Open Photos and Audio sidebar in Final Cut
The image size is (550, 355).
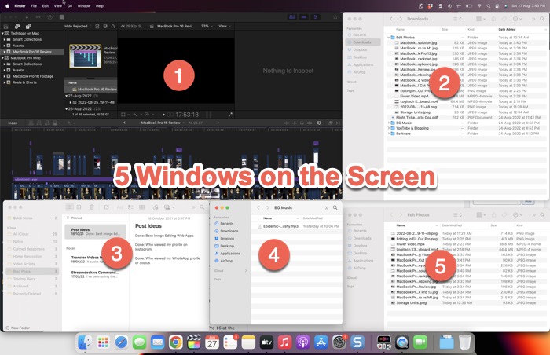pos(16,26)
